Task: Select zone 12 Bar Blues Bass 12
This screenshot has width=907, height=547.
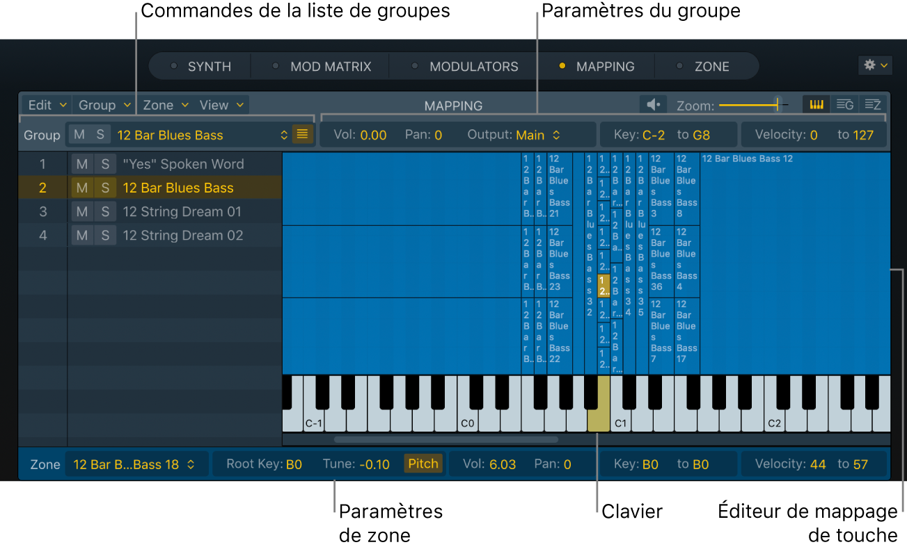Action: point(795,263)
